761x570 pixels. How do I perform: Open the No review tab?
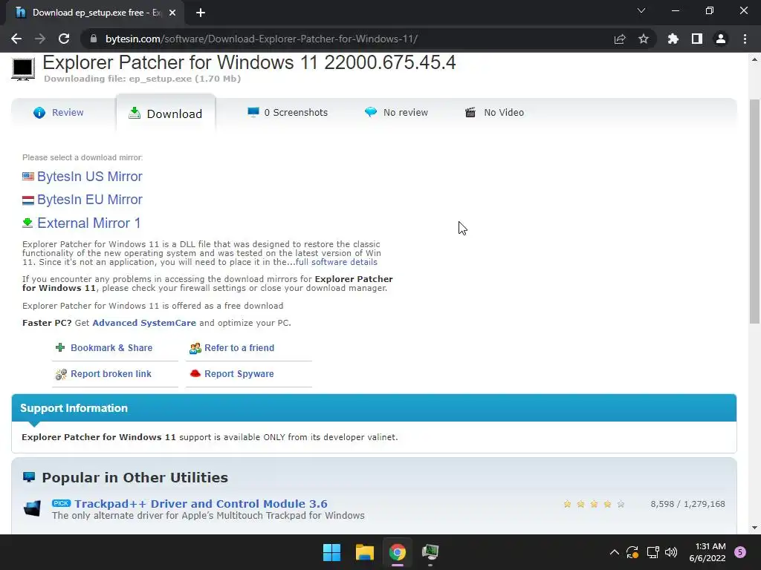click(396, 113)
